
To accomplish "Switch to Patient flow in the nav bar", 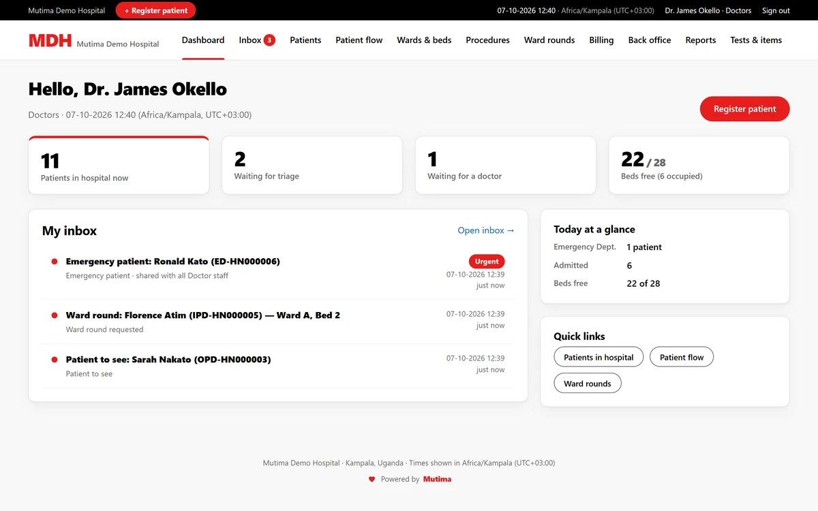I will [359, 40].
